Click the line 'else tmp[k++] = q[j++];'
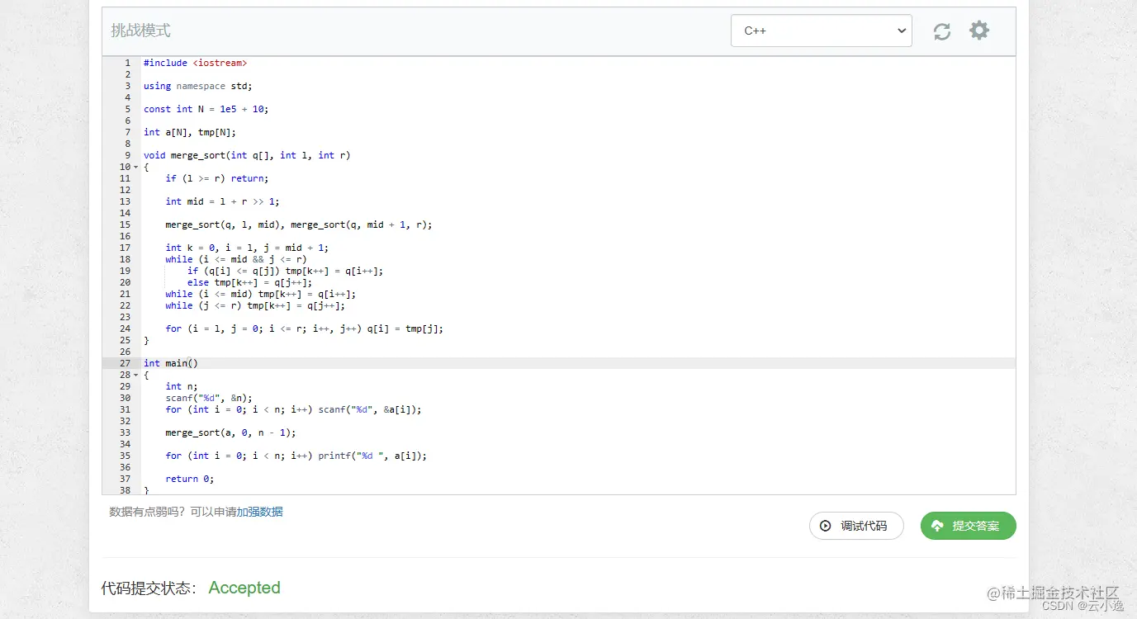The height and width of the screenshot is (619, 1137). click(250, 282)
